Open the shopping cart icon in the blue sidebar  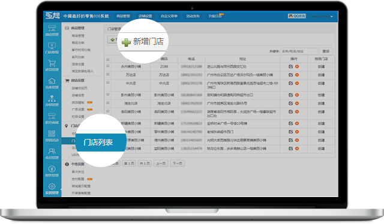coord(52,63)
